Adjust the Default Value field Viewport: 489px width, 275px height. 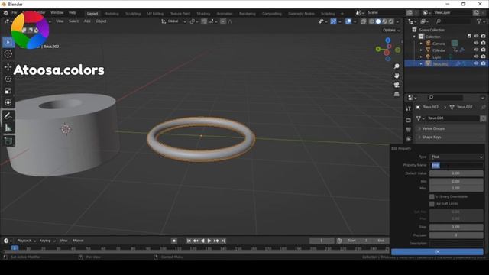tap(456, 173)
